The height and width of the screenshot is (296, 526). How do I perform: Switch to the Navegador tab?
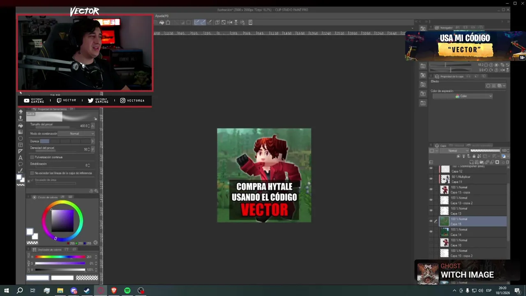point(444,28)
